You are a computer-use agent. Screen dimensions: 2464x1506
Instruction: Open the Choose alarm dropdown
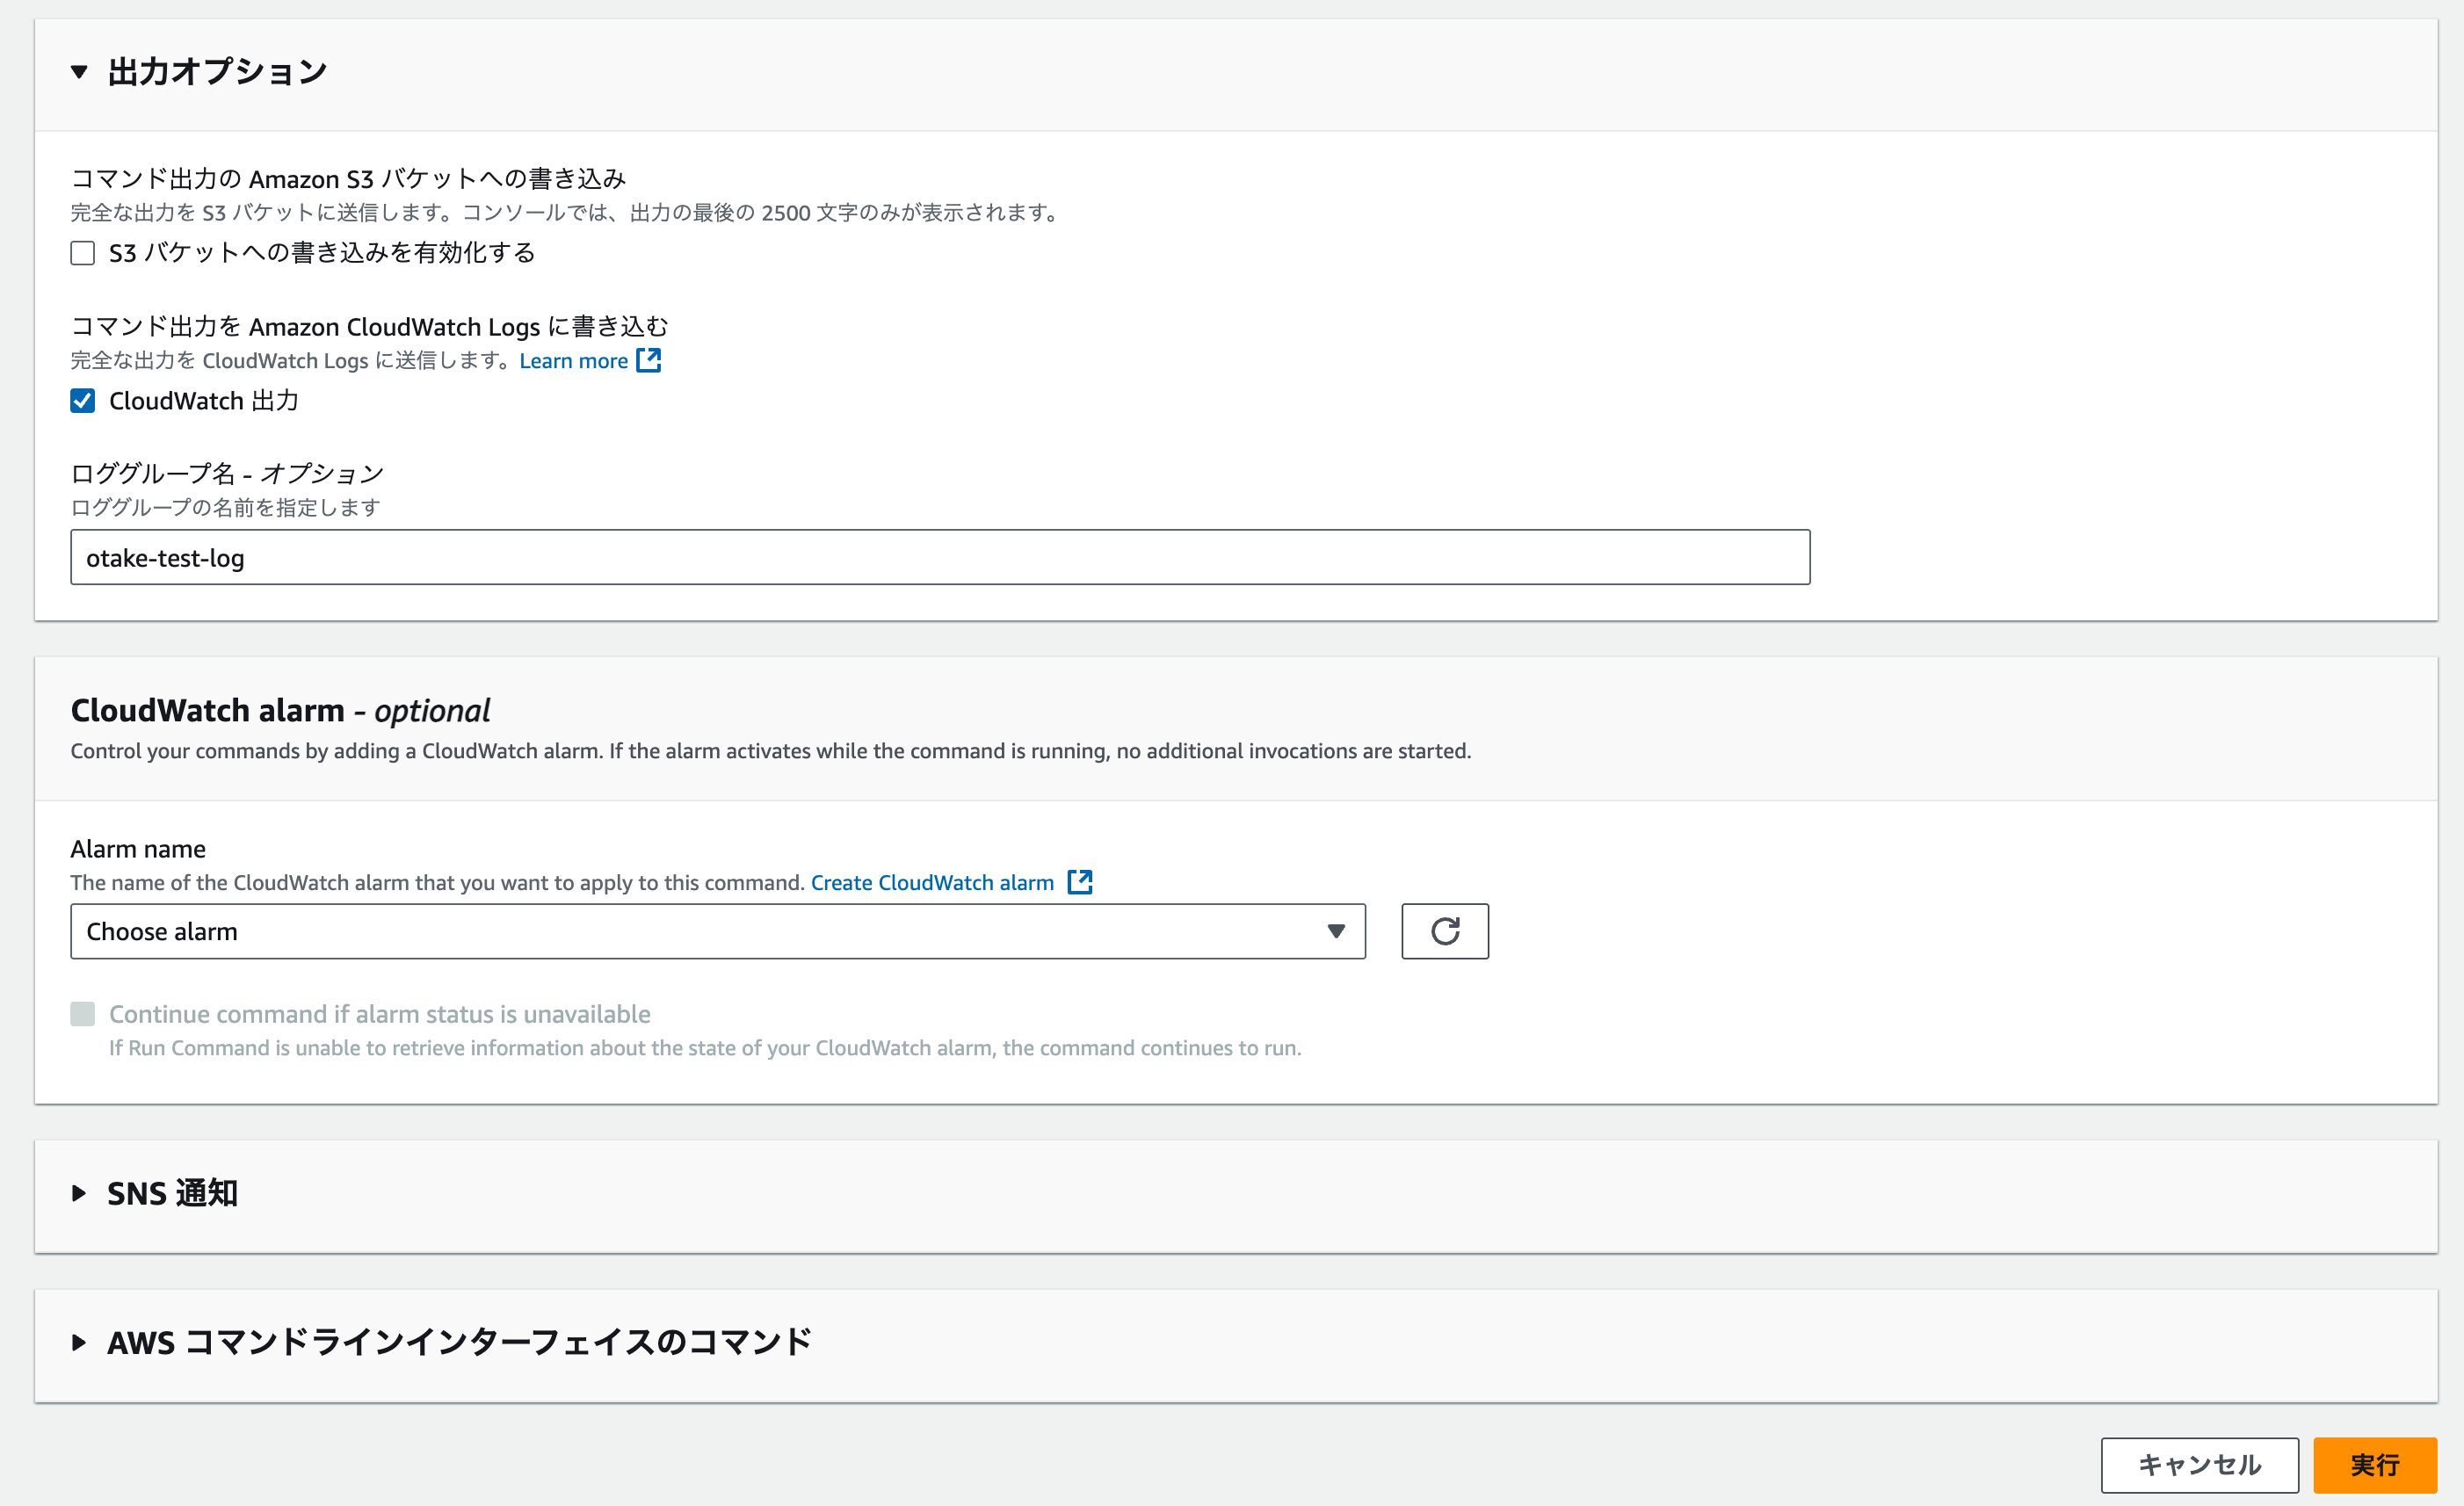point(718,931)
